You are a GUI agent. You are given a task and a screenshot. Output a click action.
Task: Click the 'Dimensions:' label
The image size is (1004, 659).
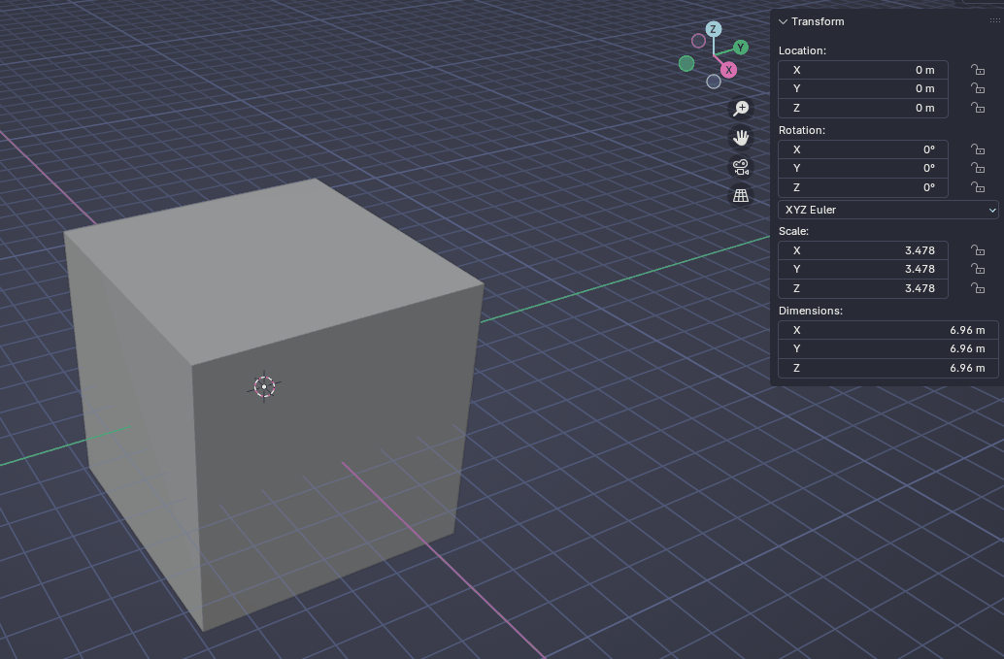tap(811, 311)
